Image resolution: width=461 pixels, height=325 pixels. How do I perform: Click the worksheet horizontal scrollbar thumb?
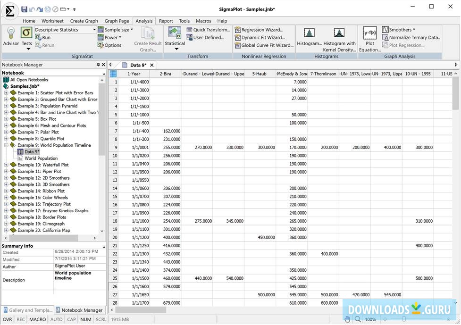(141, 310)
